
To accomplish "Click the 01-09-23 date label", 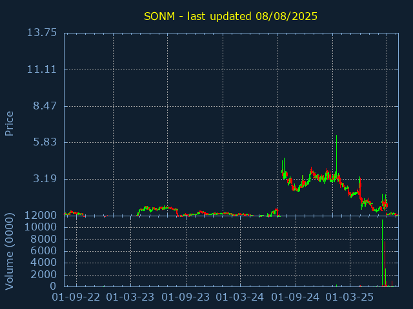I will [x=186, y=297].
